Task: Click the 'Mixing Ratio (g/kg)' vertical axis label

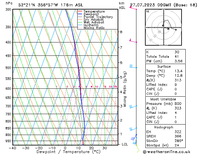Action: pos(125,89)
